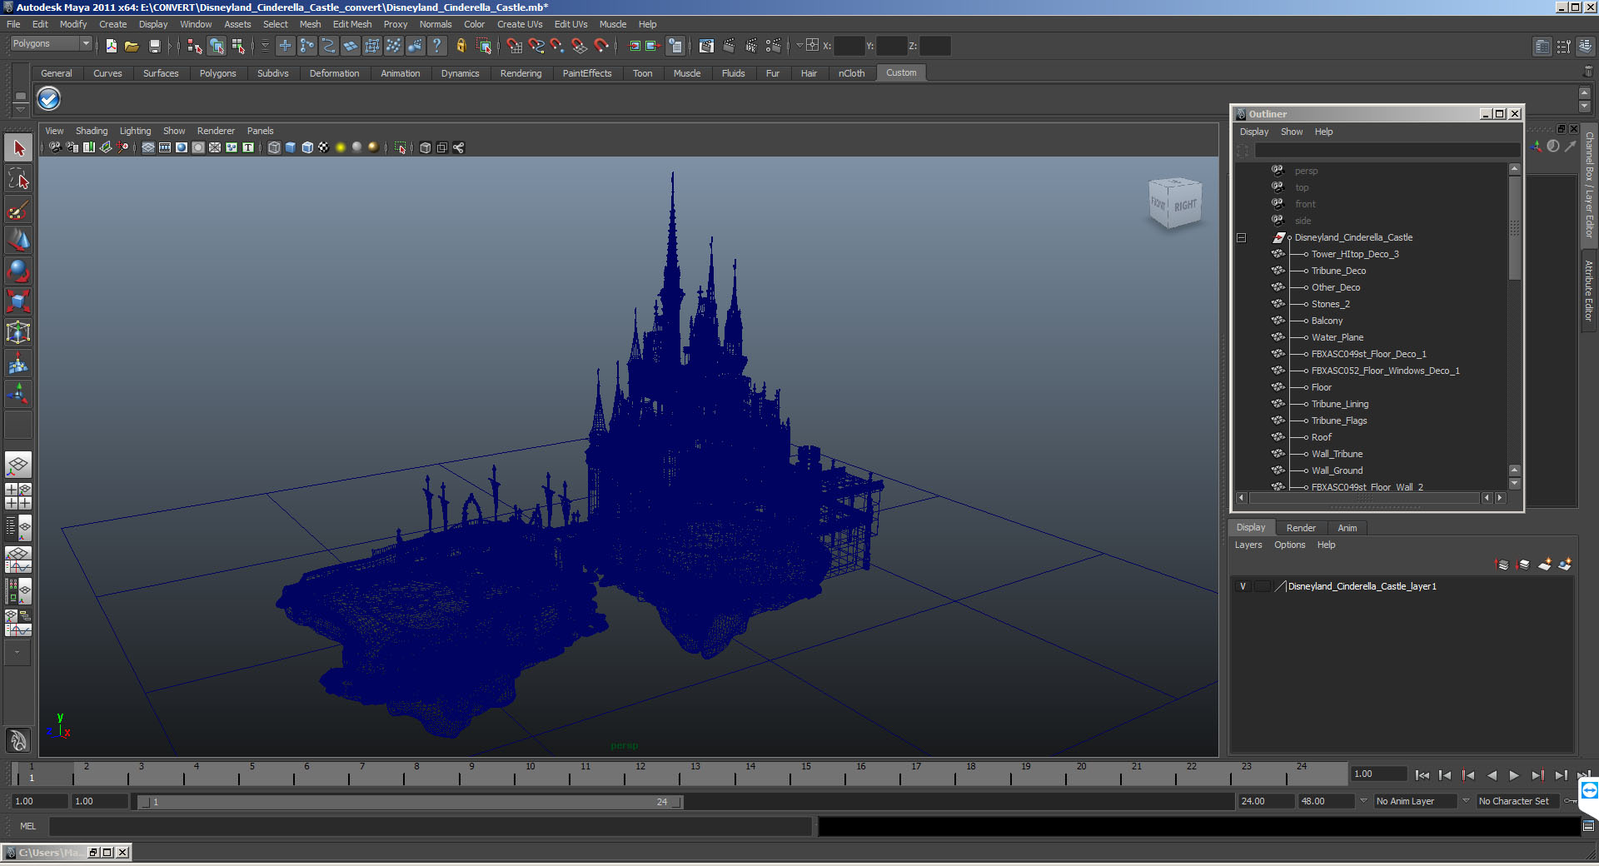Image resolution: width=1599 pixels, height=866 pixels.
Task: Move selected layer up icon
Action: tap(1502, 565)
